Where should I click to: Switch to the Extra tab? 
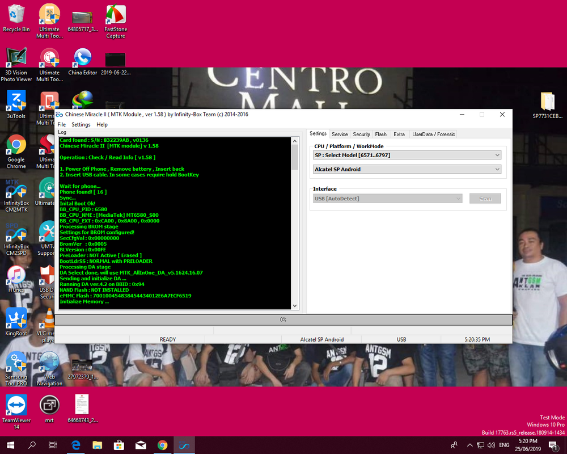click(399, 134)
